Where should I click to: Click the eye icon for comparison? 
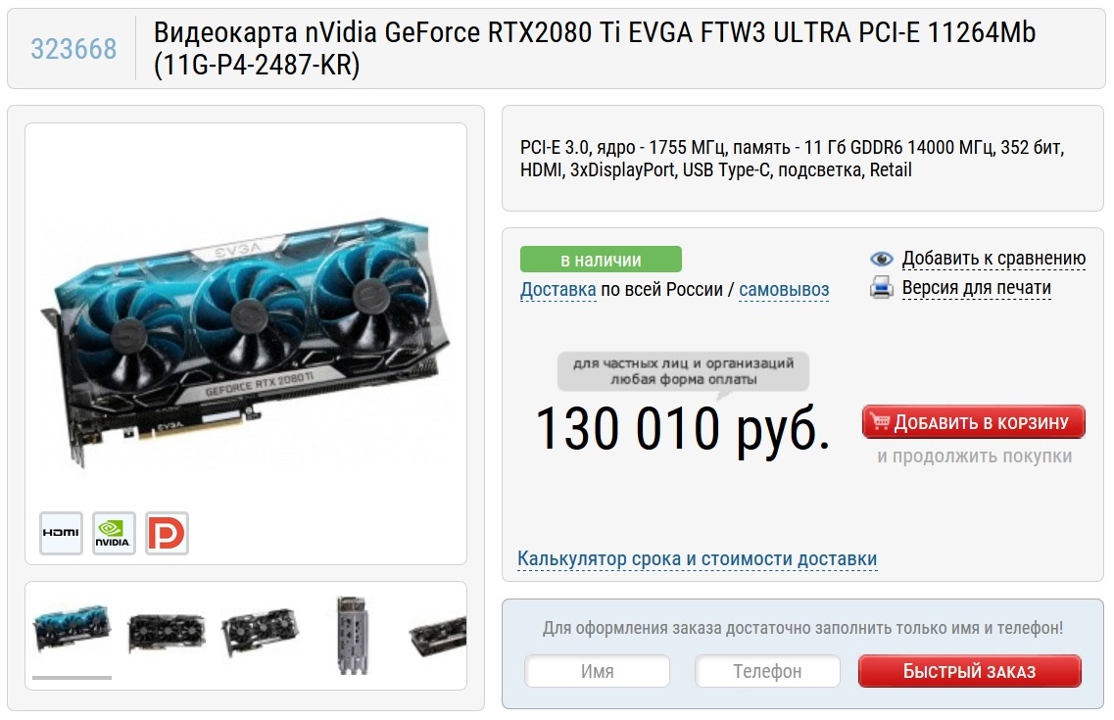coord(882,259)
